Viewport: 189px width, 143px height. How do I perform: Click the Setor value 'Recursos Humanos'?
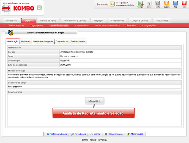(69, 56)
